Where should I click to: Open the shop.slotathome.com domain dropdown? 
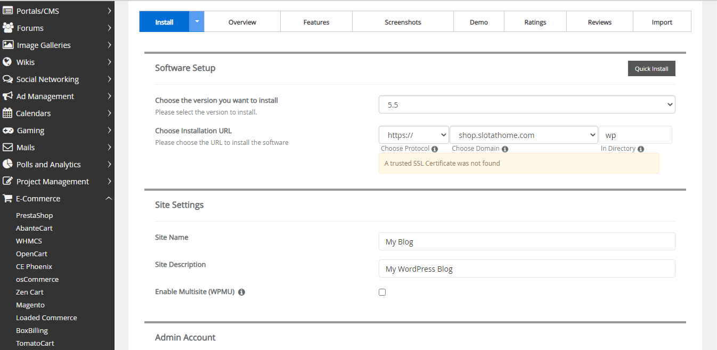[x=524, y=135]
